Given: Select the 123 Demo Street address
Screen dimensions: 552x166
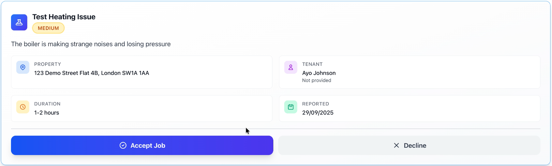Looking at the screenshot, I should pos(92,73).
